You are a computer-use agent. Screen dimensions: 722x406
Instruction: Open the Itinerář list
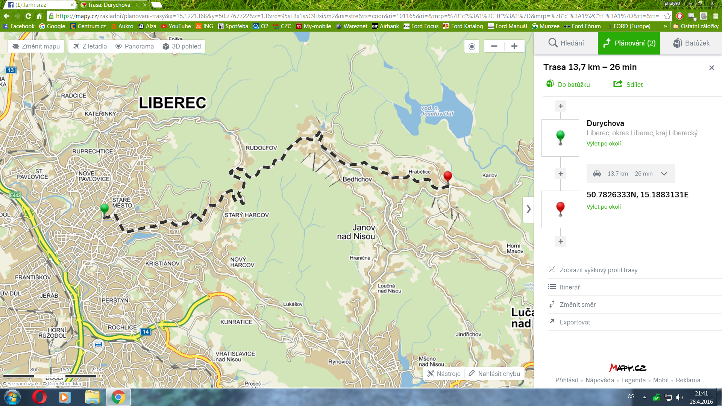[x=570, y=287]
